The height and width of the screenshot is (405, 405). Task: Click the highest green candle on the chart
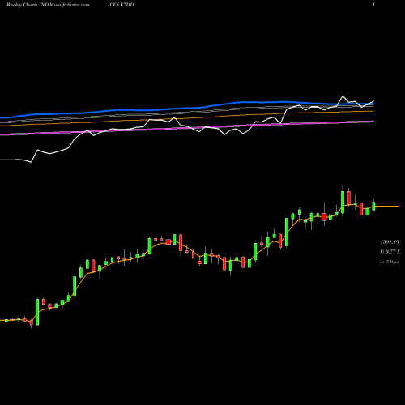(343, 202)
